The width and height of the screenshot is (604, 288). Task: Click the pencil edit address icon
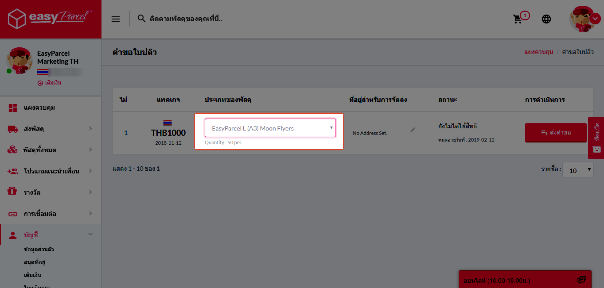click(413, 129)
